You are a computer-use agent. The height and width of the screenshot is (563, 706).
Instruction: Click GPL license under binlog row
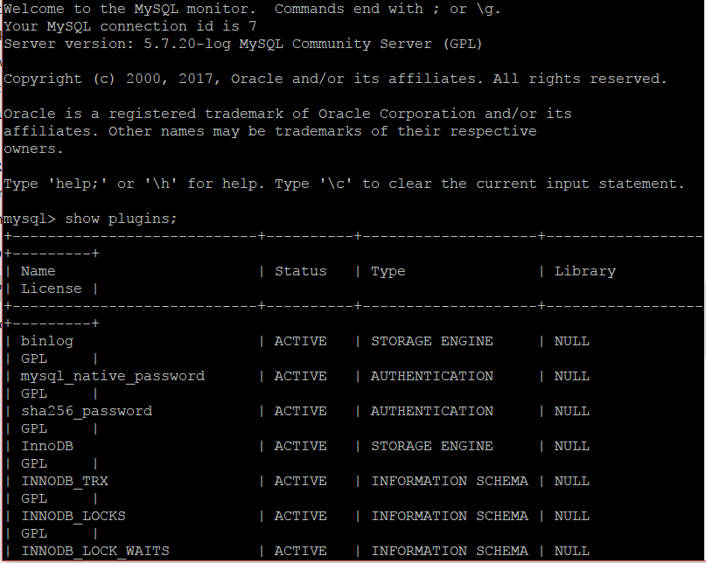(x=34, y=358)
